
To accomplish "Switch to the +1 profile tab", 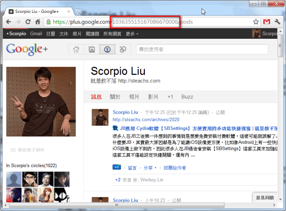I will (170, 96).
